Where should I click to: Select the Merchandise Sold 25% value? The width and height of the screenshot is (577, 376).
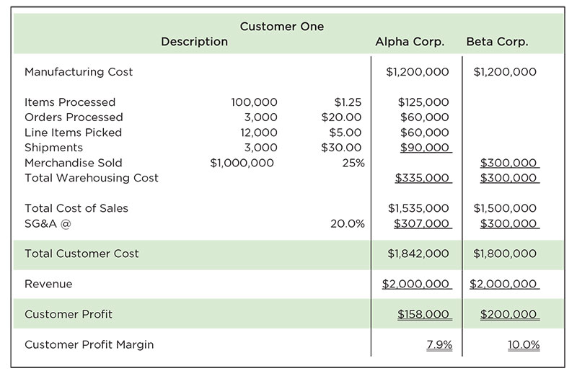(353, 163)
